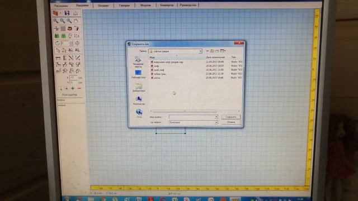
Task: Click the Recent Places icon in save dialog
Action: tap(138, 62)
